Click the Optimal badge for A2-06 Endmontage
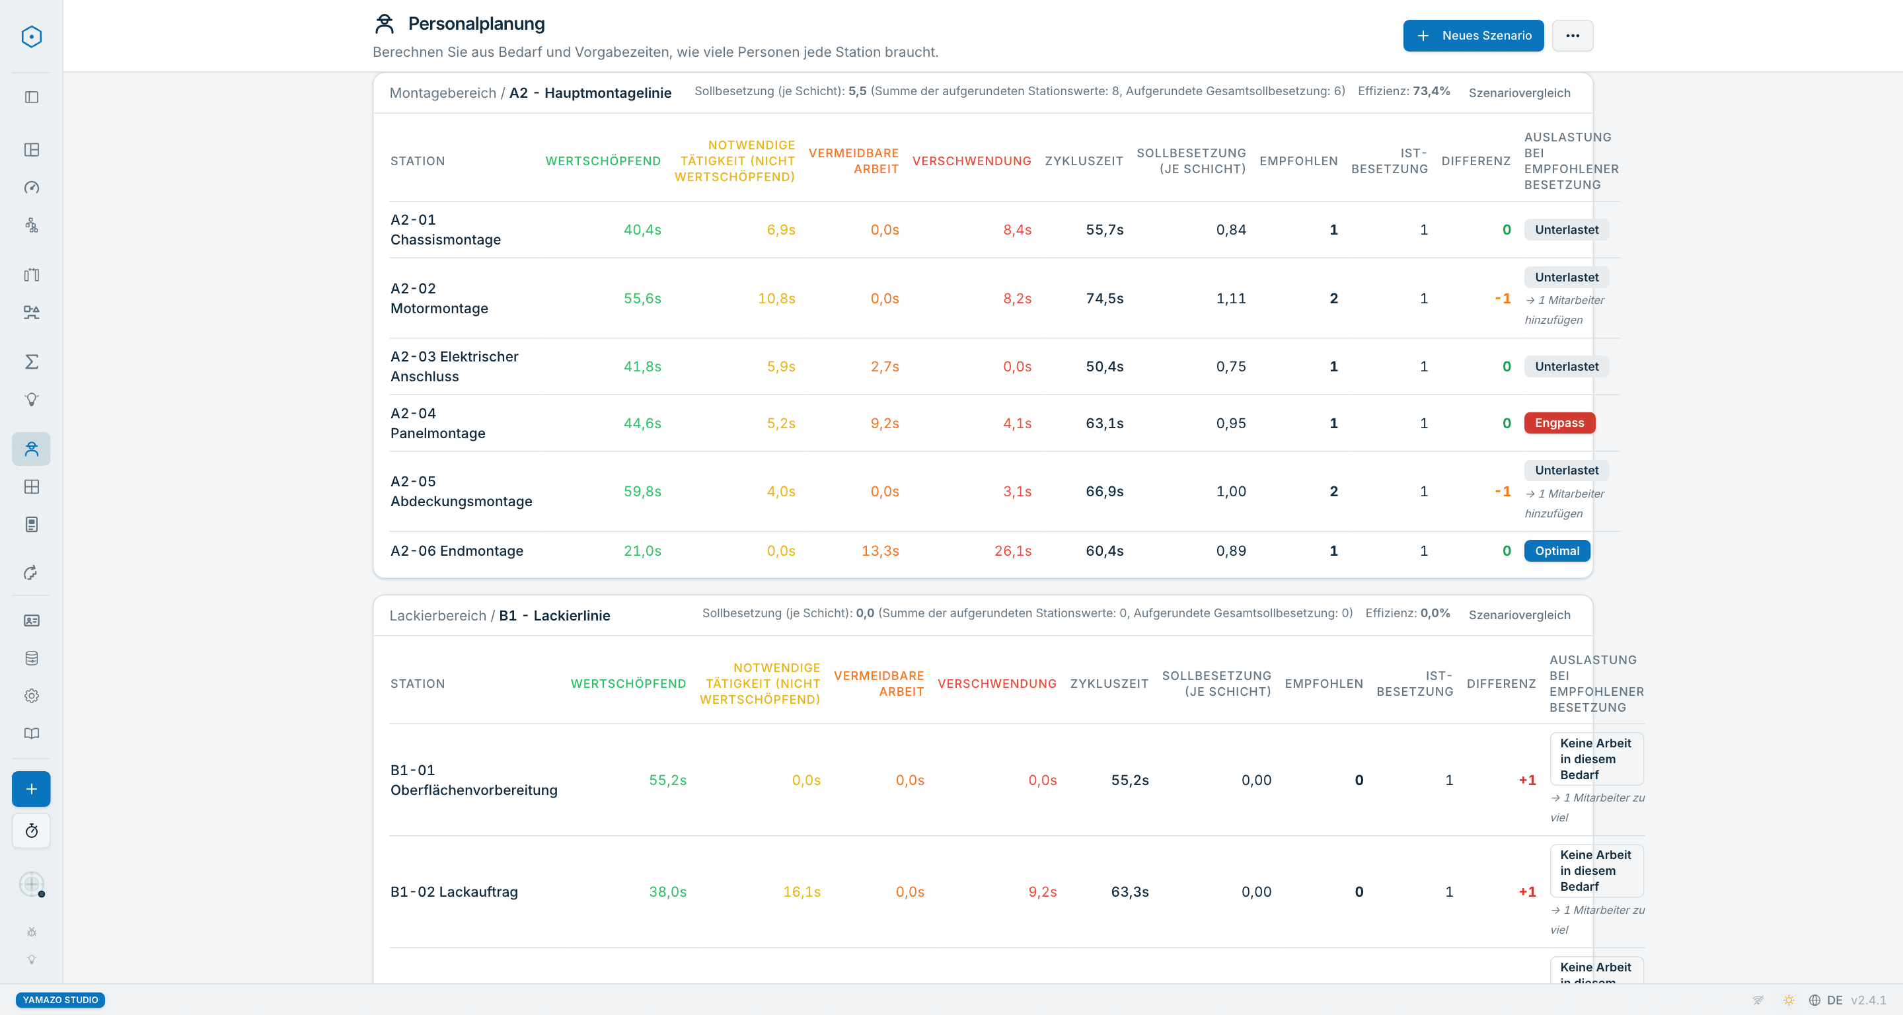The width and height of the screenshot is (1903, 1015). [1557, 551]
